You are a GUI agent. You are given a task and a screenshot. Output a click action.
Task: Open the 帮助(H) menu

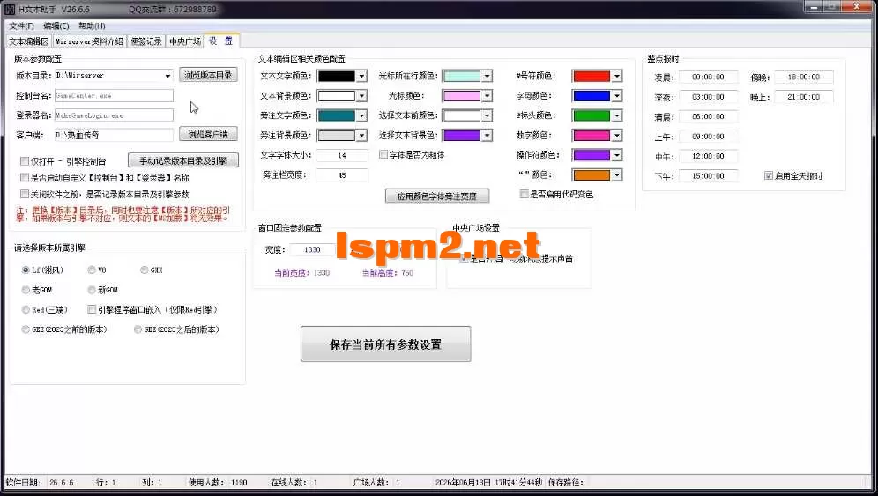tap(92, 26)
